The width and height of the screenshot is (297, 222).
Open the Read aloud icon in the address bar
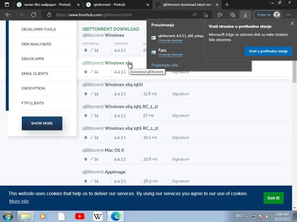click(195, 15)
